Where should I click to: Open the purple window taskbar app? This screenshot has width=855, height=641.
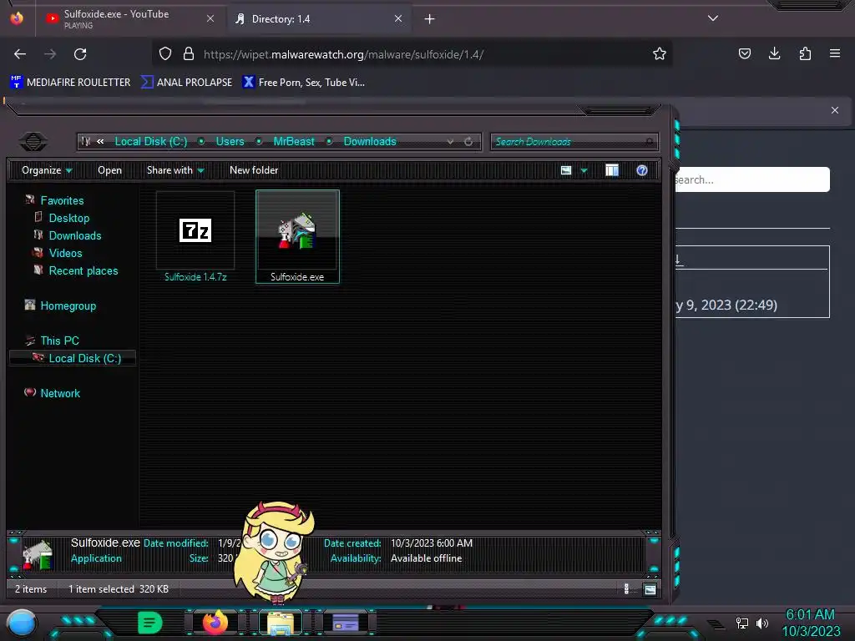click(346, 623)
